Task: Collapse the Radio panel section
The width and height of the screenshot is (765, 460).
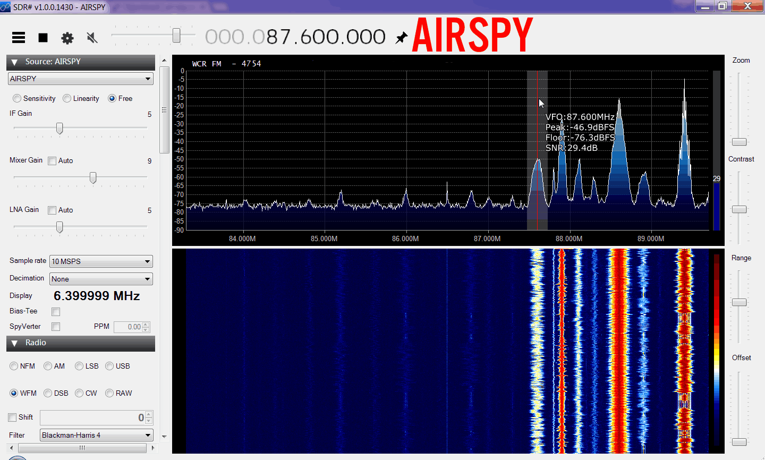Action: (x=15, y=343)
